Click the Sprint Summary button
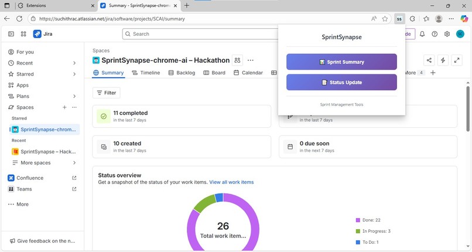The width and height of the screenshot is (472, 252). (341, 62)
